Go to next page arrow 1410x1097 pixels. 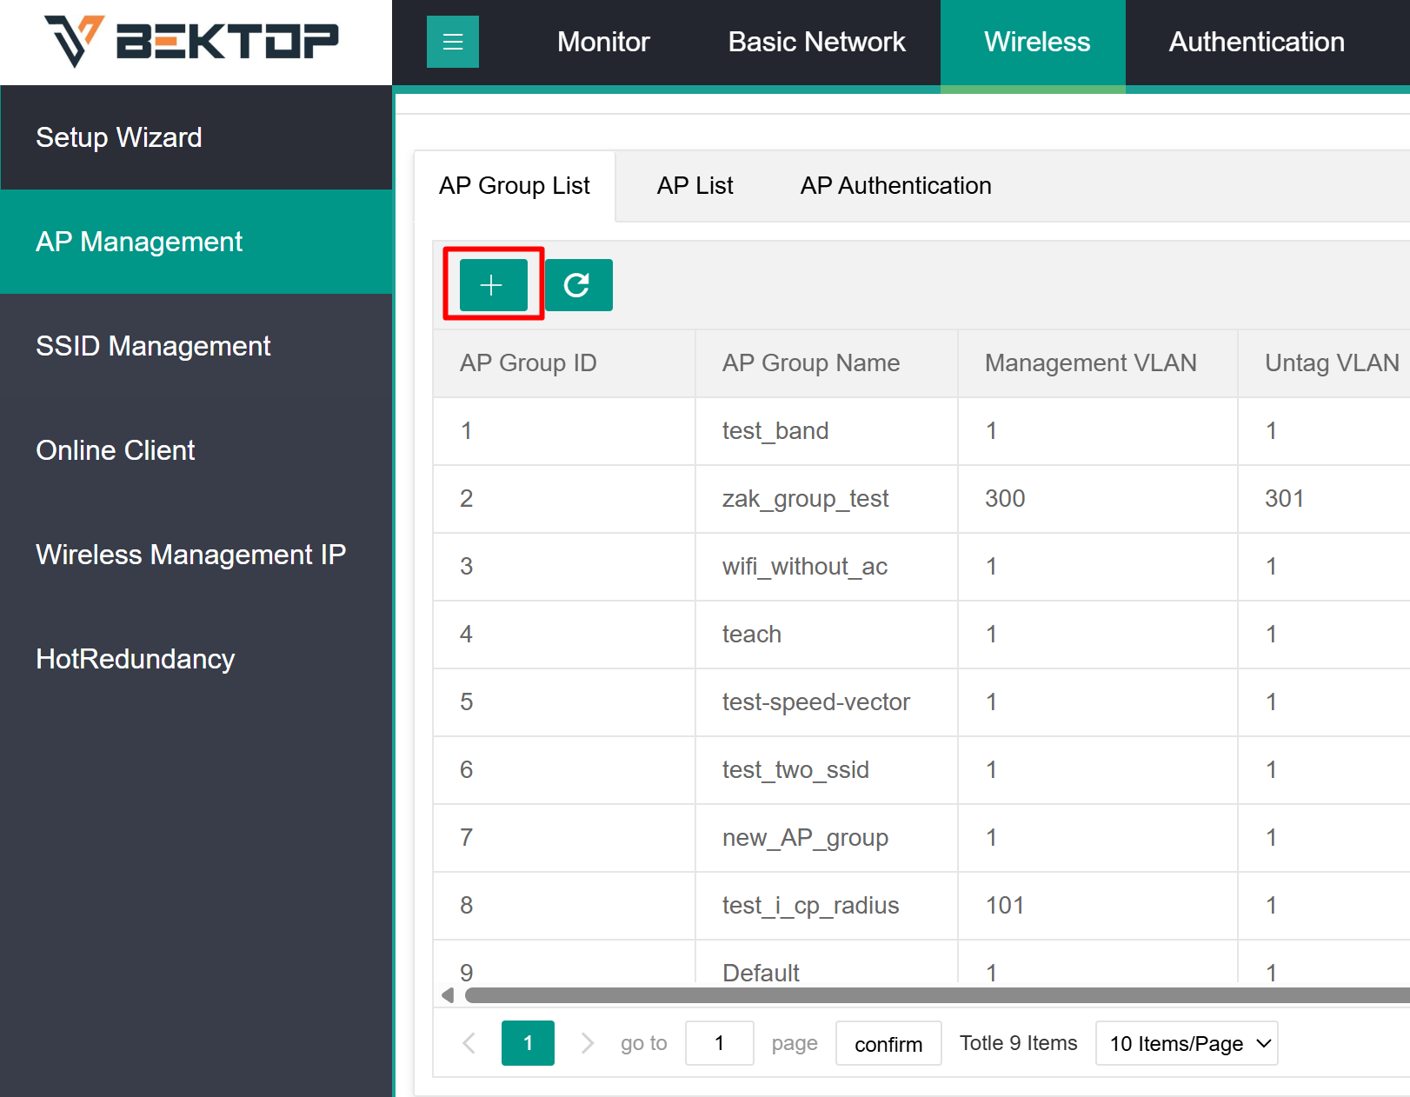[x=588, y=1043]
